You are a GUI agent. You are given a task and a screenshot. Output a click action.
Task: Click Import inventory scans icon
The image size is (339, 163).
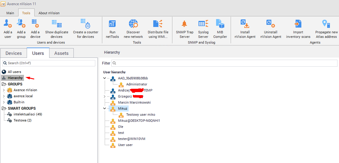point(298,24)
